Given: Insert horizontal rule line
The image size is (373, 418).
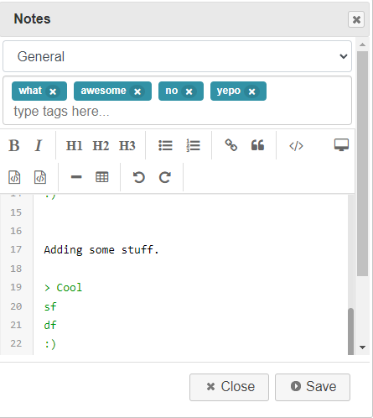Looking at the screenshot, I should [x=76, y=177].
